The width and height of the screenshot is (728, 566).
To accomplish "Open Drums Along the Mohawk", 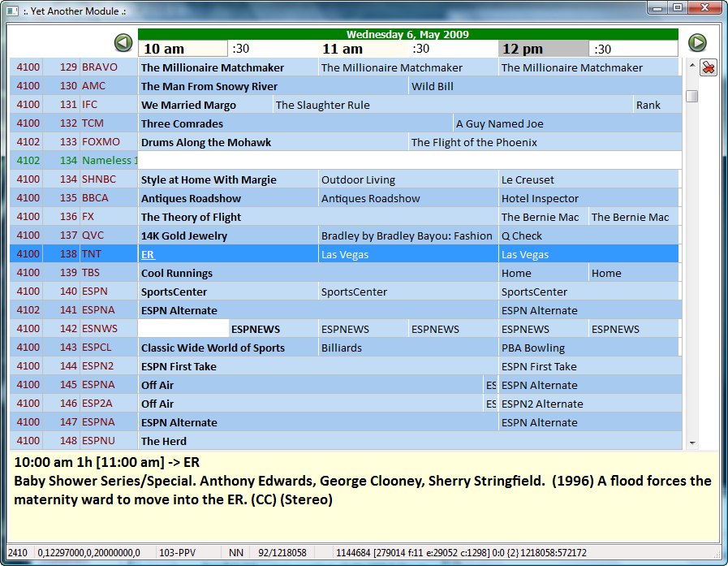I will click(x=274, y=142).
